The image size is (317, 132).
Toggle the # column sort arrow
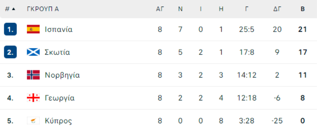pos(13,9)
